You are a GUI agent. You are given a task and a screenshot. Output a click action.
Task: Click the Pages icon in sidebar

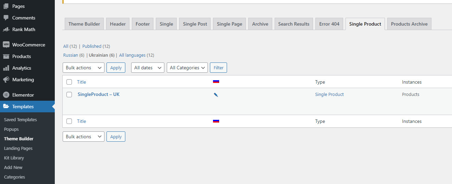point(6,6)
